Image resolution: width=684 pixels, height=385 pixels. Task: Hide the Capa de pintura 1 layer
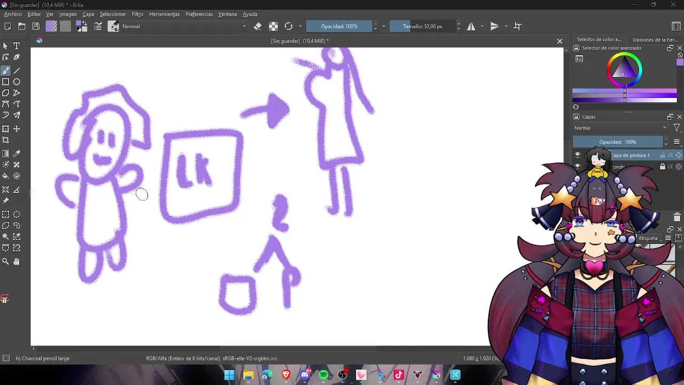[577, 155]
